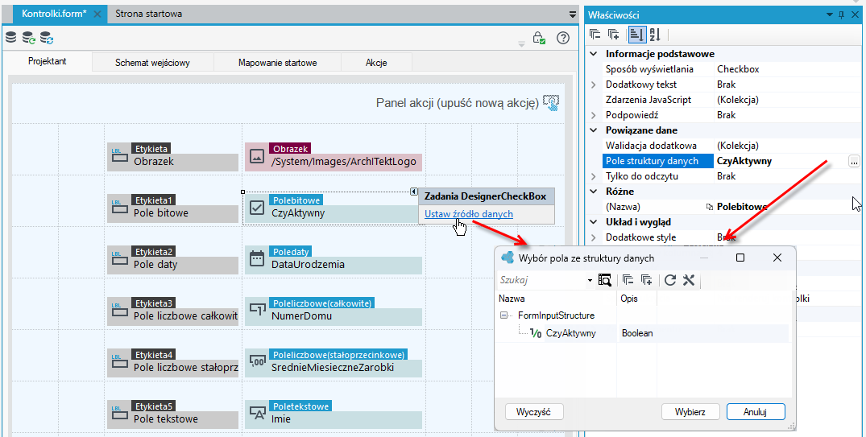Pin the Właściwości panel
Viewport: 866px width, 437px height.
click(842, 14)
